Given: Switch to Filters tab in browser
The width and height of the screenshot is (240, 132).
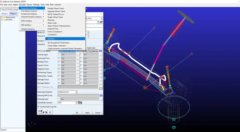Looking at the screenshot, I should click(x=13, y=14).
